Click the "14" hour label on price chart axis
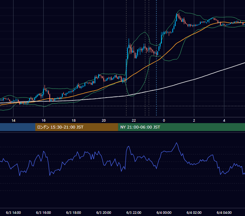Viewport: 245px width, 216px height. (13, 121)
